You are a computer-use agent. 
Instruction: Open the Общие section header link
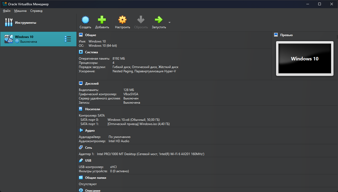[x=90, y=35]
